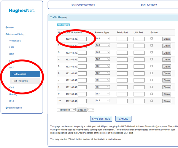Click the ESN: 12048069 text
This screenshot has height=148, width=178.
(149, 5)
